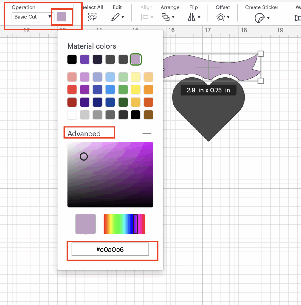Open the operation color swatch in toolbar
The height and width of the screenshot is (305, 301).
coord(61,17)
